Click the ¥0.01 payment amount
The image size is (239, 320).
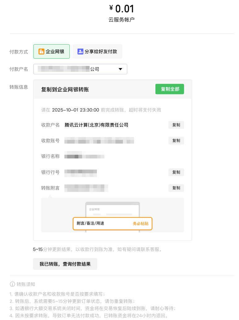122,9
